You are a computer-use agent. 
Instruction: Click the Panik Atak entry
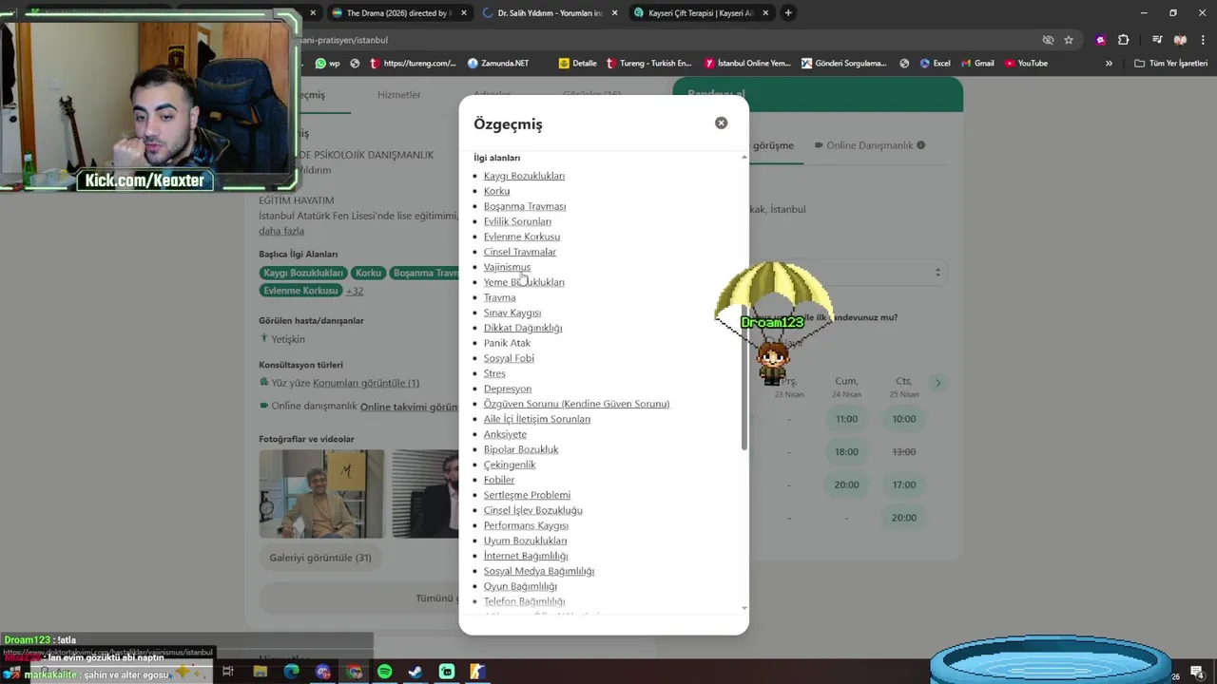pos(507,343)
